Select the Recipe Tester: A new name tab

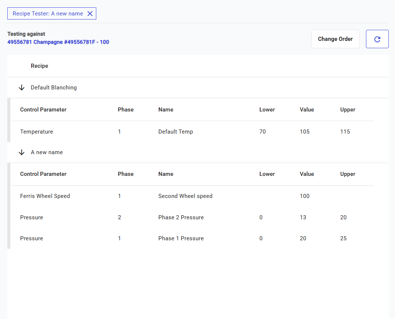point(48,14)
